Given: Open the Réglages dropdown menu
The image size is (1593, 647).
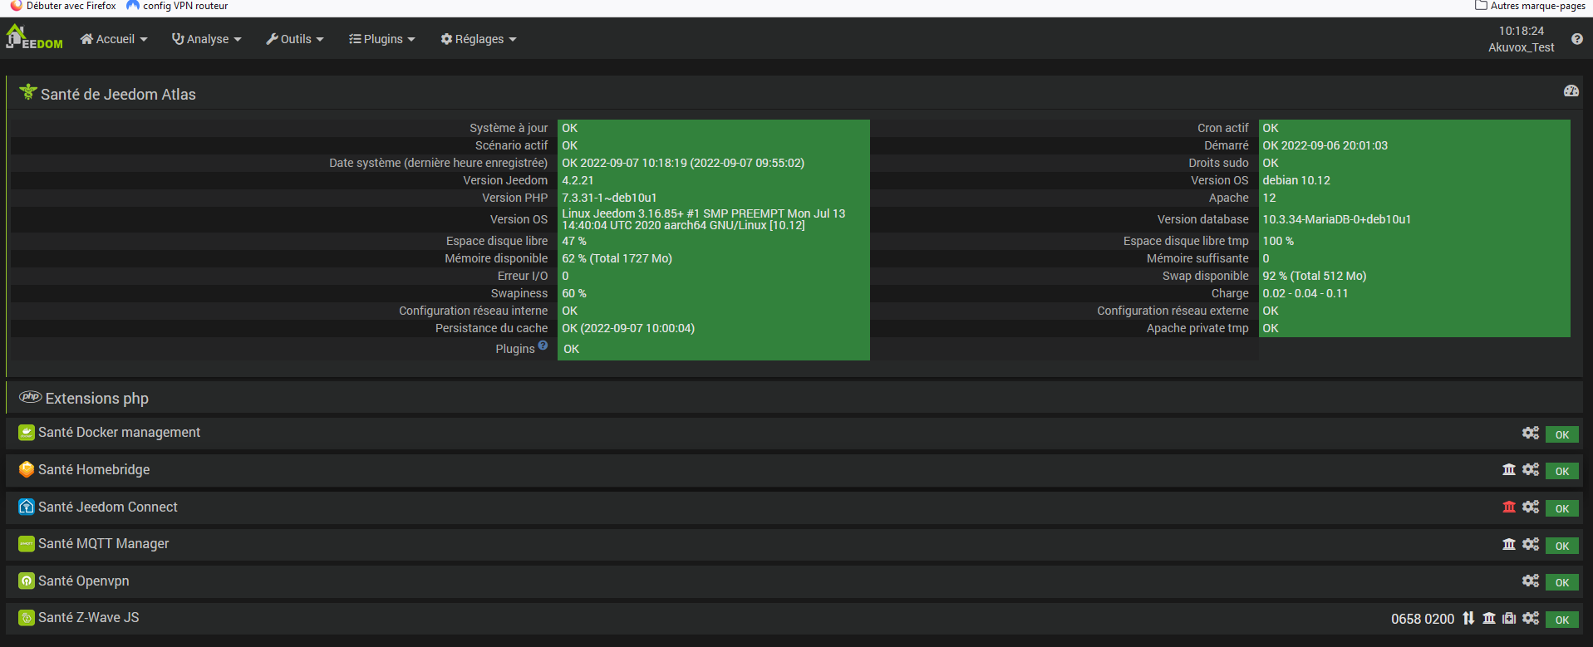Looking at the screenshot, I should [x=479, y=39].
